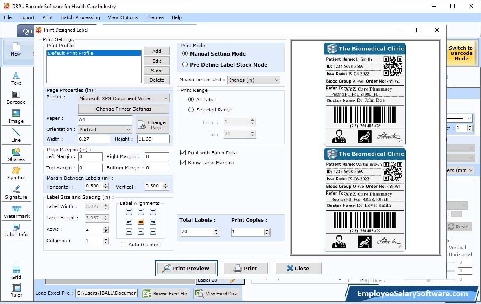Toggle the Grid tool in sidebar

[x=16, y=272]
